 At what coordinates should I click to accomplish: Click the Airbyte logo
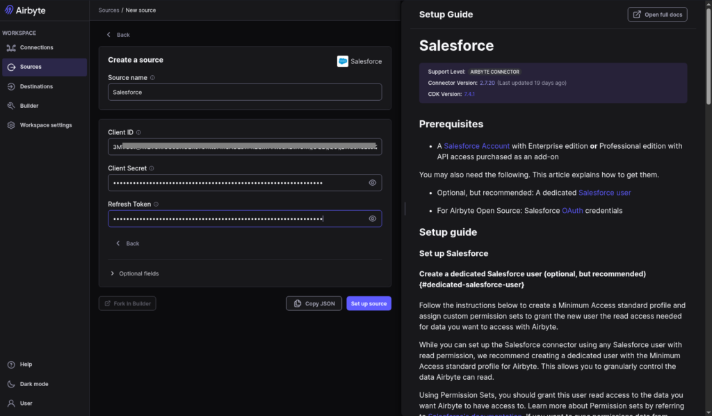point(24,10)
